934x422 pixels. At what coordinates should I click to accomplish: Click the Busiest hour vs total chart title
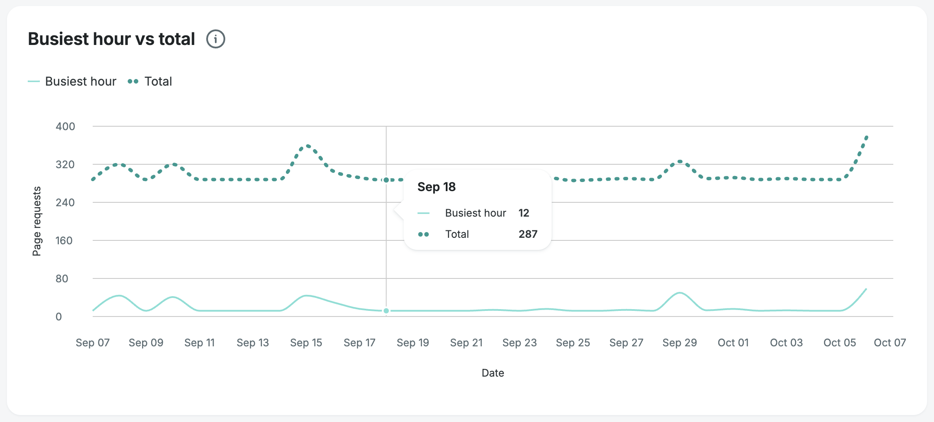(111, 39)
